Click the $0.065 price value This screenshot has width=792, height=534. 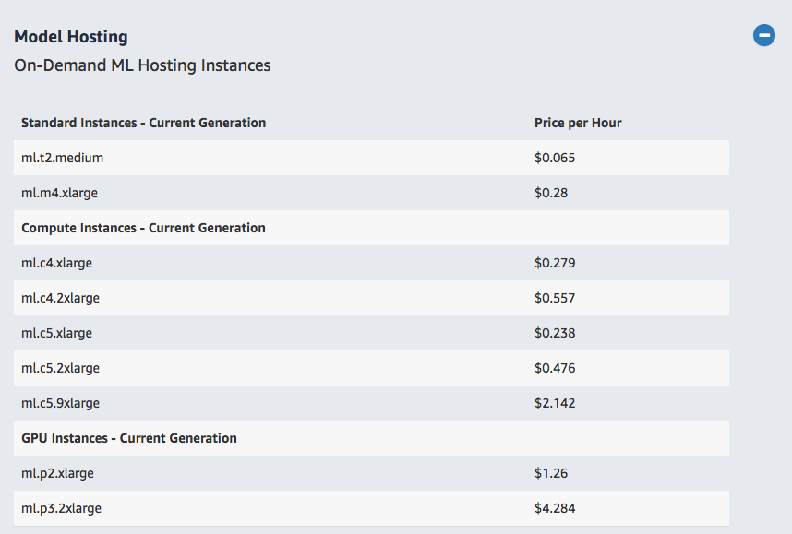555,158
